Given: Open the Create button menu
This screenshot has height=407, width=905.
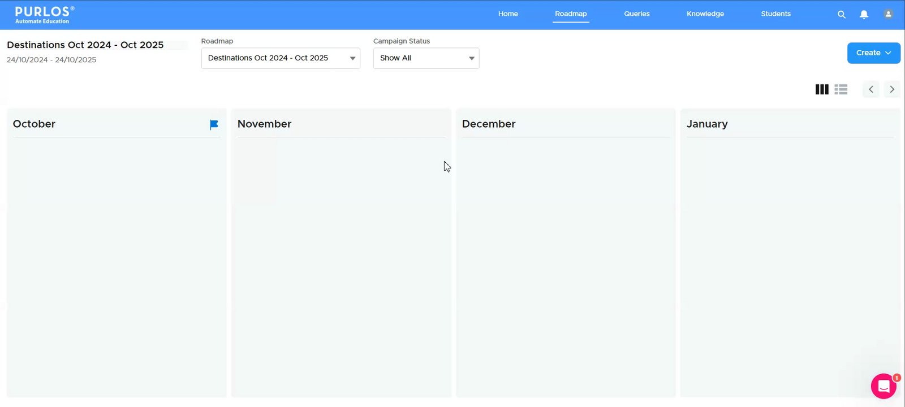Looking at the screenshot, I should coord(874,53).
